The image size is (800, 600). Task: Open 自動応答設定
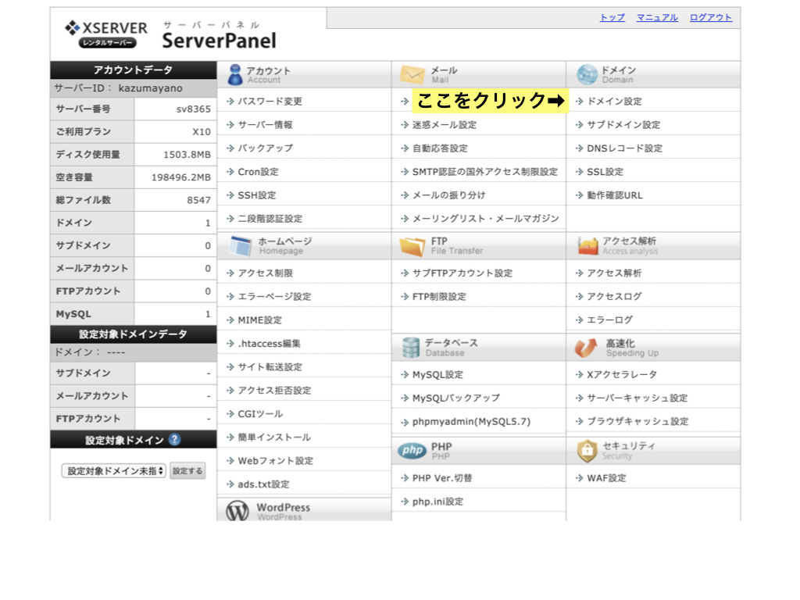(440, 148)
